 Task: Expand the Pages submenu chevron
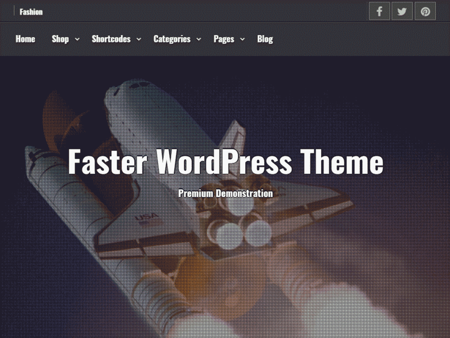pos(242,39)
